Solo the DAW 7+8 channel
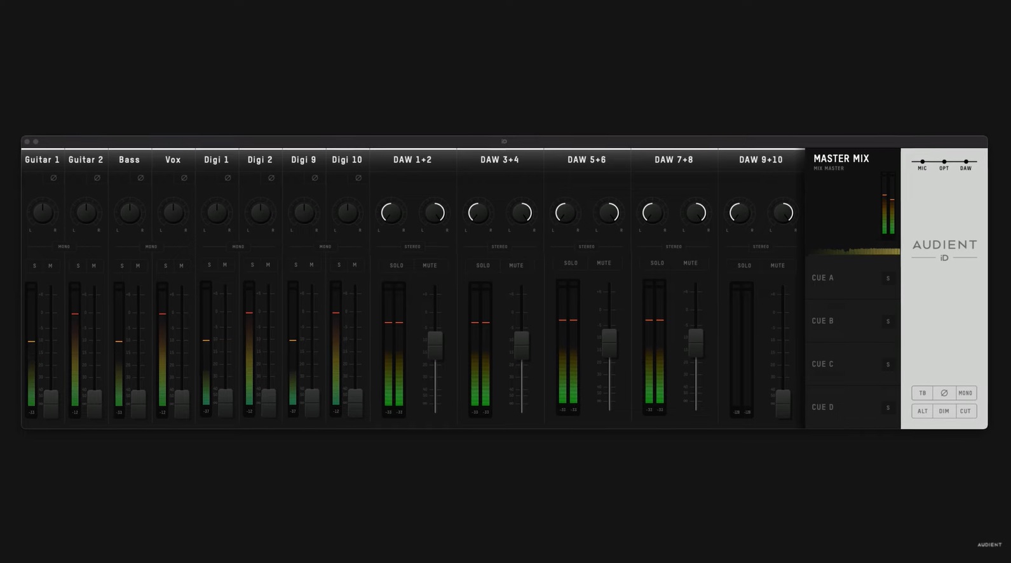The height and width of the screenshot is (563, 1011). click(x=657, y=263)
